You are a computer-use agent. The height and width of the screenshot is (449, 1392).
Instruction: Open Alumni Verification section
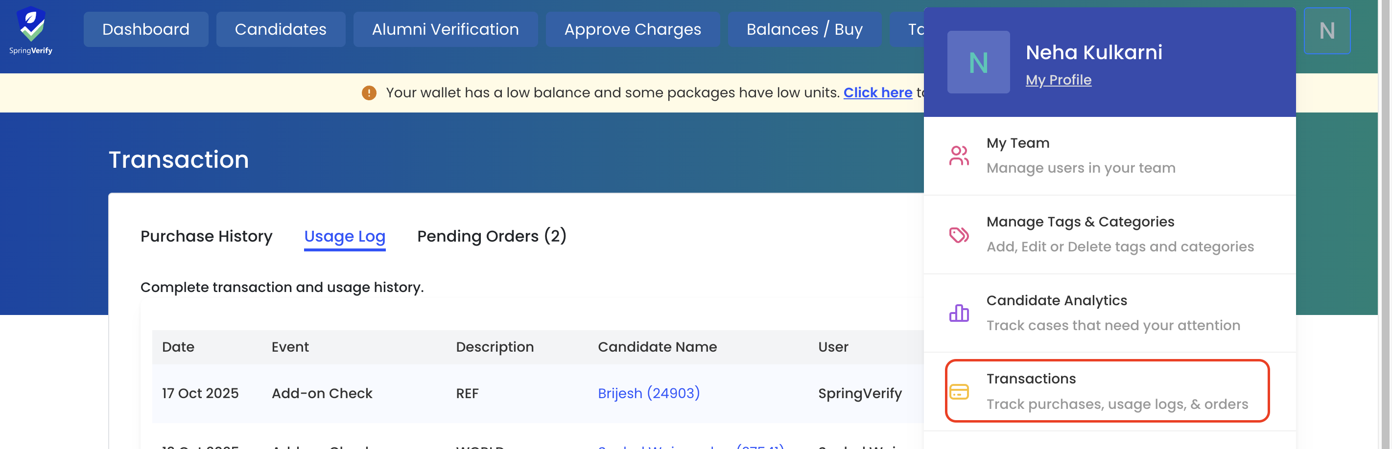pyautogui.click(x=445, y=29)
